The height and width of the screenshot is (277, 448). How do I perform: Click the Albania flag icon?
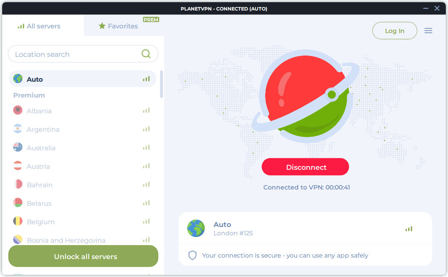[18, 111]
